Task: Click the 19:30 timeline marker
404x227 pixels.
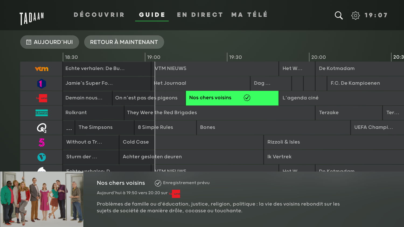Action: 235,57
